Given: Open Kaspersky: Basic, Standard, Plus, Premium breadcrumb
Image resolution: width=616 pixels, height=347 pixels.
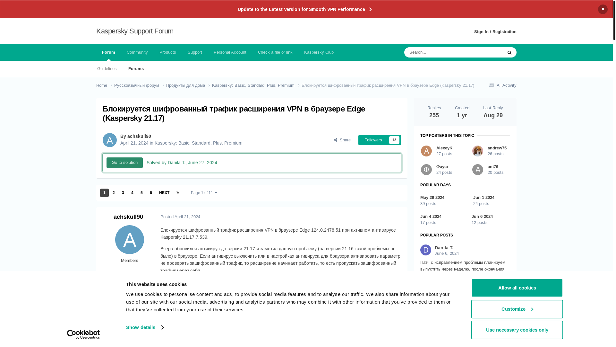Looking at the screenshot, I should click(253, 85).
